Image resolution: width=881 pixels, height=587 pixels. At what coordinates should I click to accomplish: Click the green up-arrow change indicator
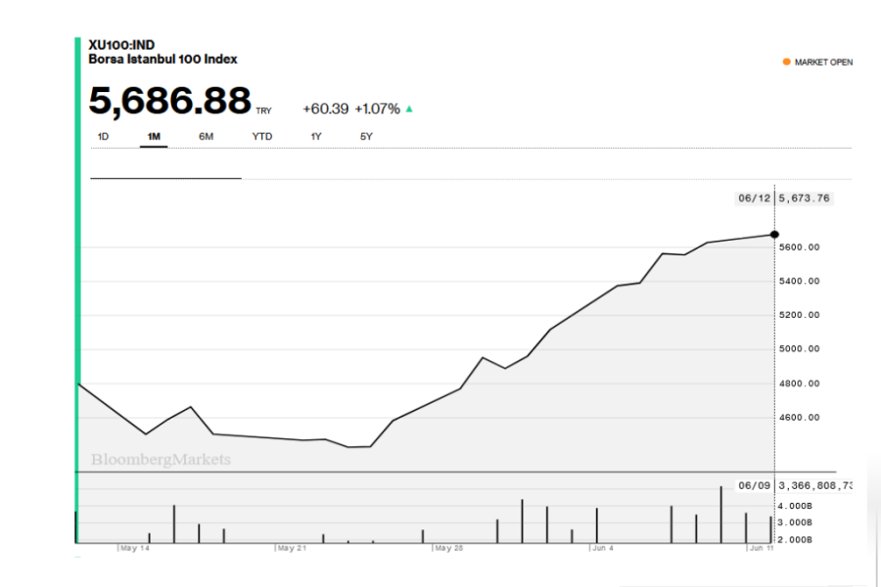pos(409,109)
